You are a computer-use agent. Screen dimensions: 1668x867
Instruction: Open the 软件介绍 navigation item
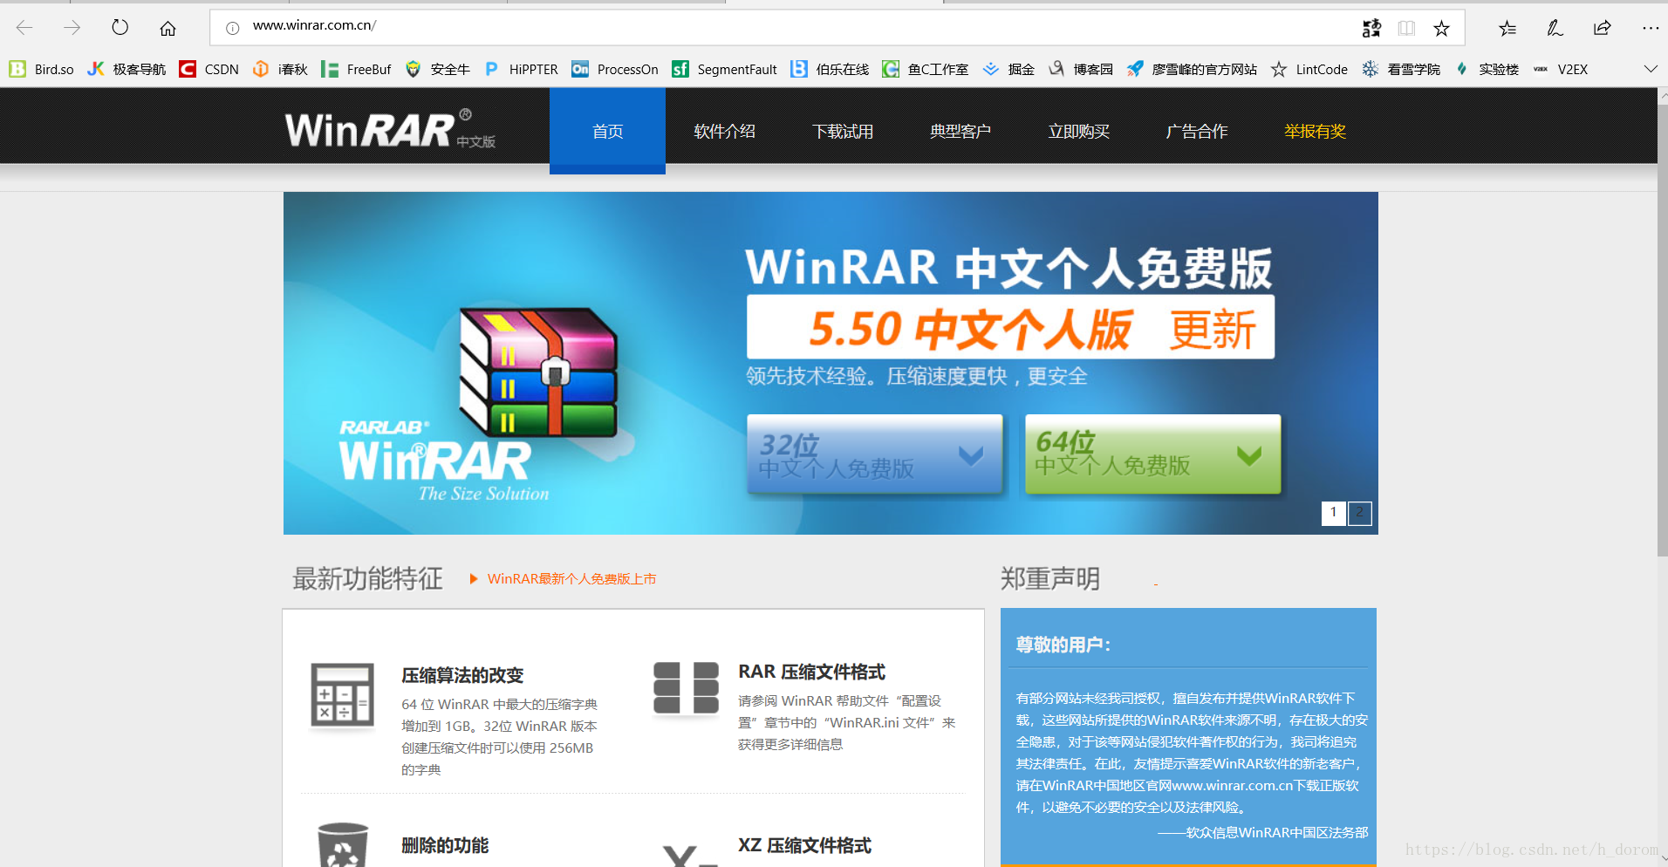tap(725, 132)
